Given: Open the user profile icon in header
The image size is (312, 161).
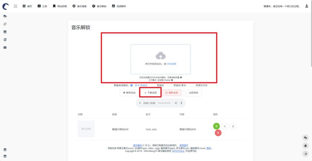Looking at the screenshot, I should [307, 6].
